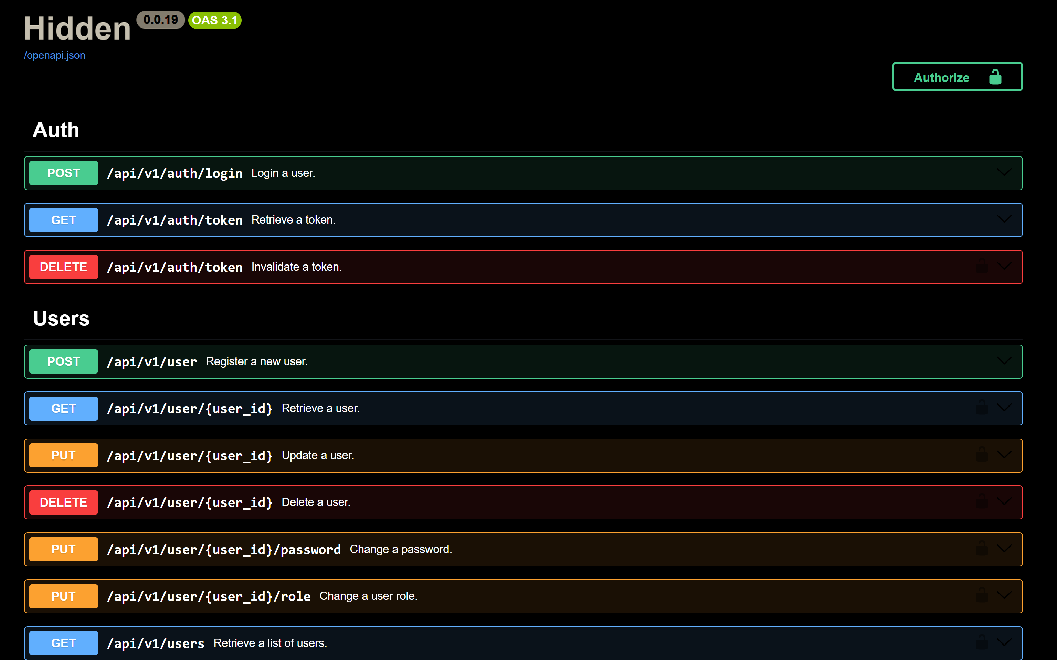
Task: Expand the Retrieve a list of users chevron
Action: [x=1004, y=642]
